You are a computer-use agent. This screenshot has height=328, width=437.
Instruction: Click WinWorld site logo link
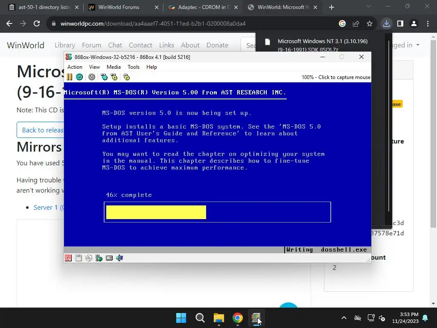(25, 45)
